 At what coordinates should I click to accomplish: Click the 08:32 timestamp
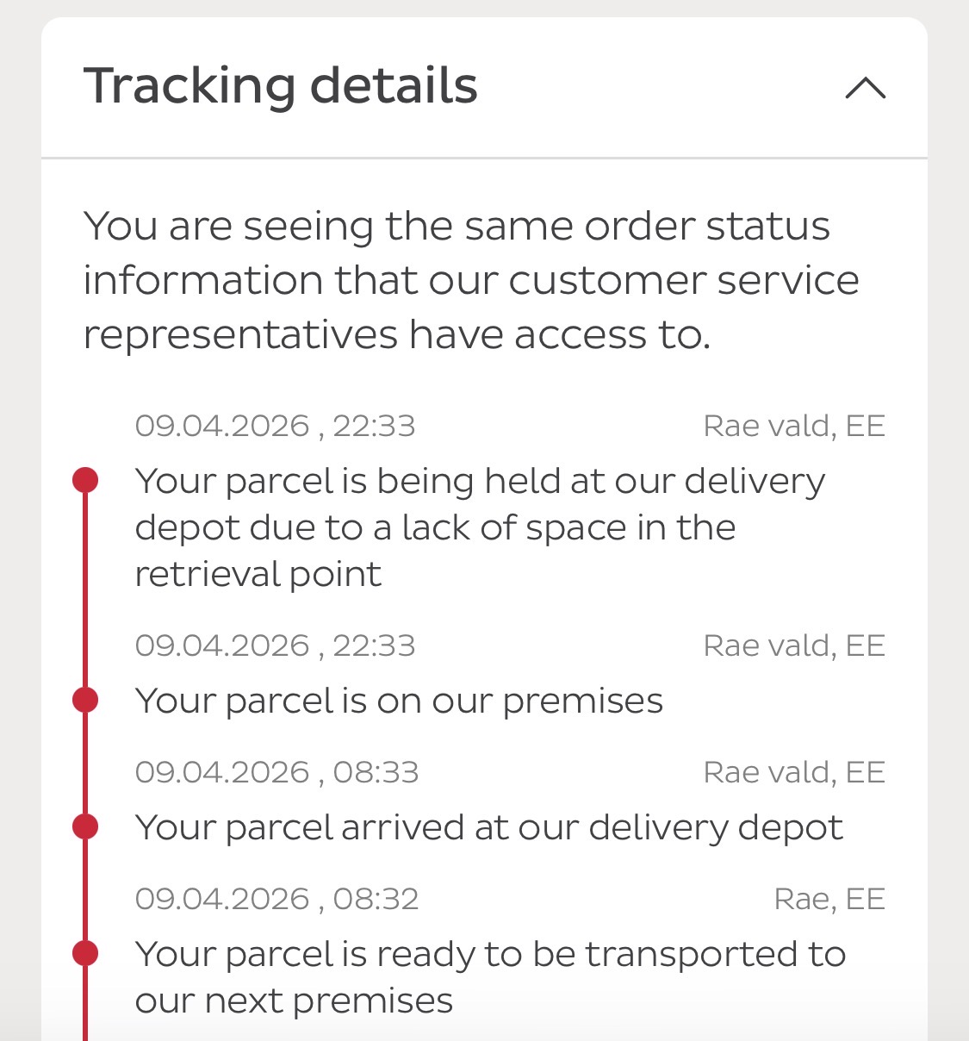(276, 899)
